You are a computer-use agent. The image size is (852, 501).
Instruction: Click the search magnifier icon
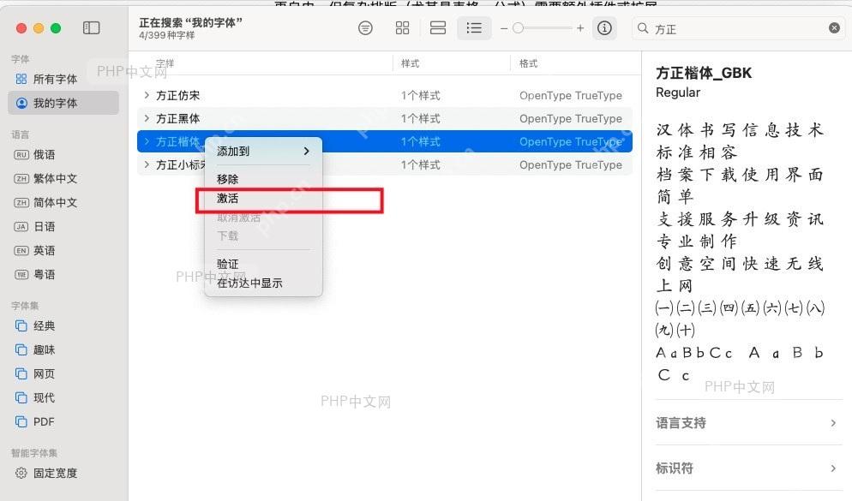(643, 28)
